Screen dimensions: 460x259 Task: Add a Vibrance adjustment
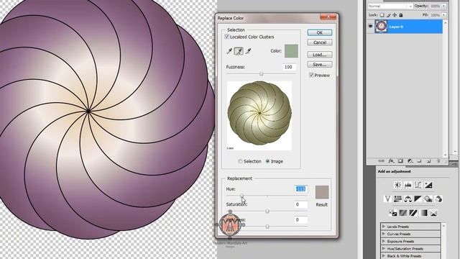click(x=387, y=199)
